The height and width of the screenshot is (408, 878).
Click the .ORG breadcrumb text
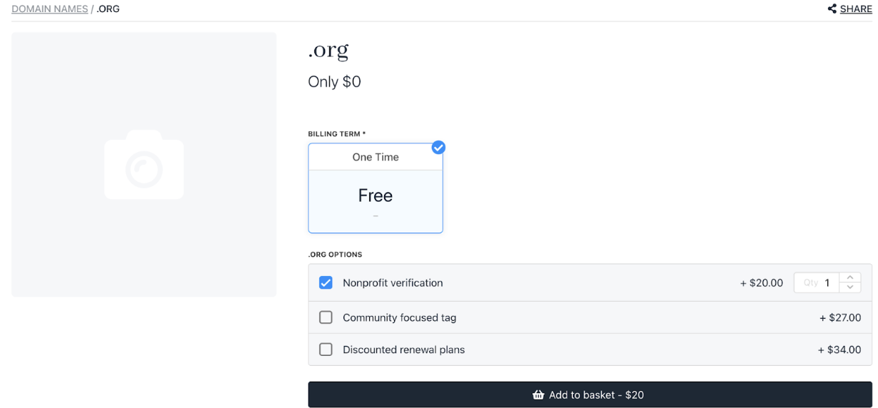pos(108,9)
